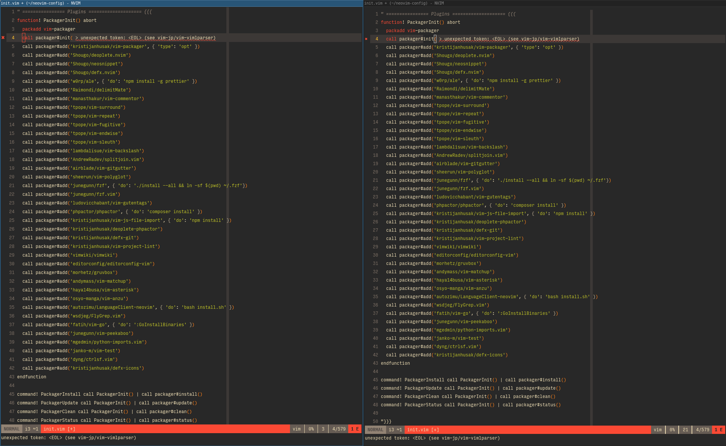Click 'junegunn/fzf.vim' line in left window

[71, 194]
